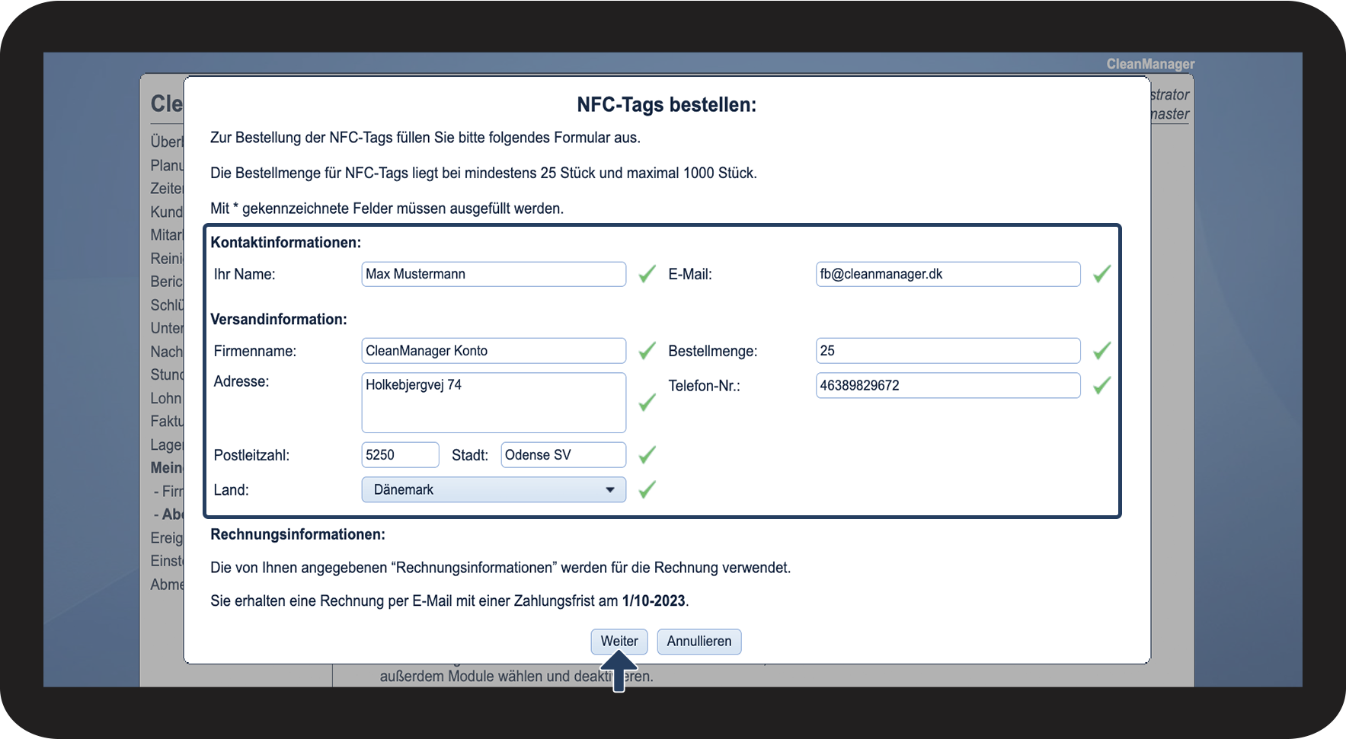Click the green checkmark beside E-Mail field
The image size is (1346, 739).
tap(1101, 274)
